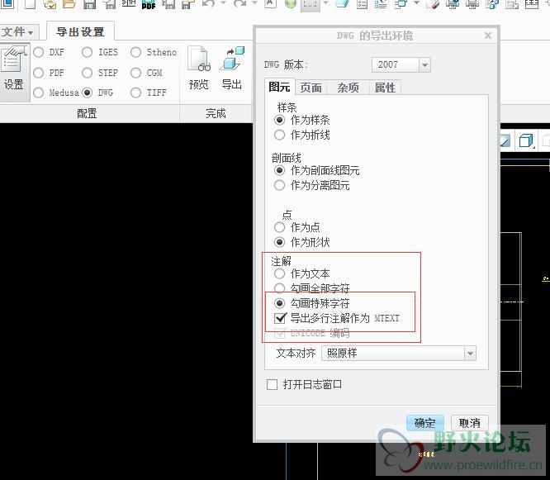
Task: Click the undo arrow icon
Action: tap(208, 3)
